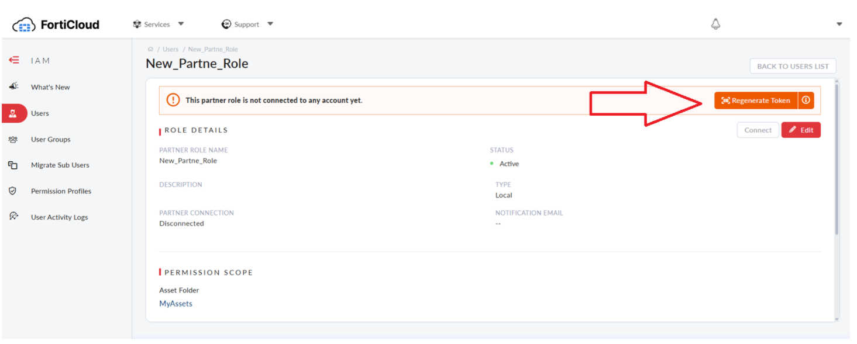Expand the account menu arrow at top right
Image resolution: width=857 pixels, height=344 pixels.
(839, 25)
